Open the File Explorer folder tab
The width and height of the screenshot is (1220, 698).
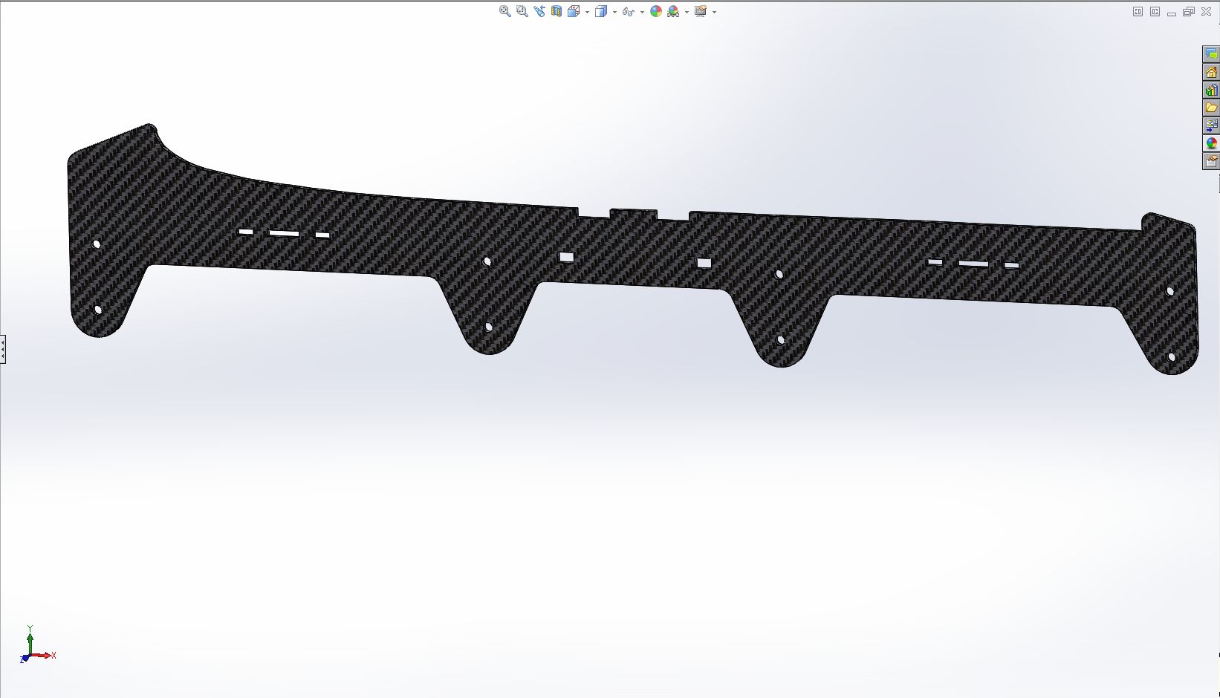[1211, 108]
